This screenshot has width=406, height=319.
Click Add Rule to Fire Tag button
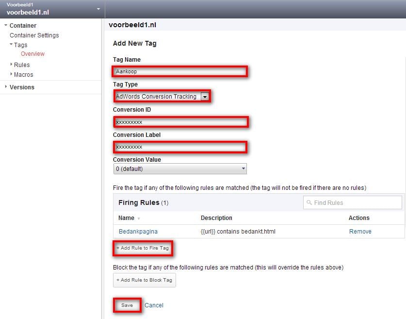143,248
